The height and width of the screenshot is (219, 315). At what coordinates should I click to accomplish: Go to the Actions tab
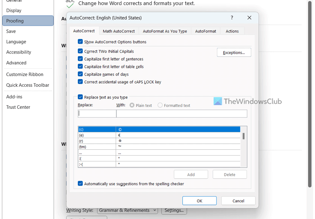click(x=232, y=31)
